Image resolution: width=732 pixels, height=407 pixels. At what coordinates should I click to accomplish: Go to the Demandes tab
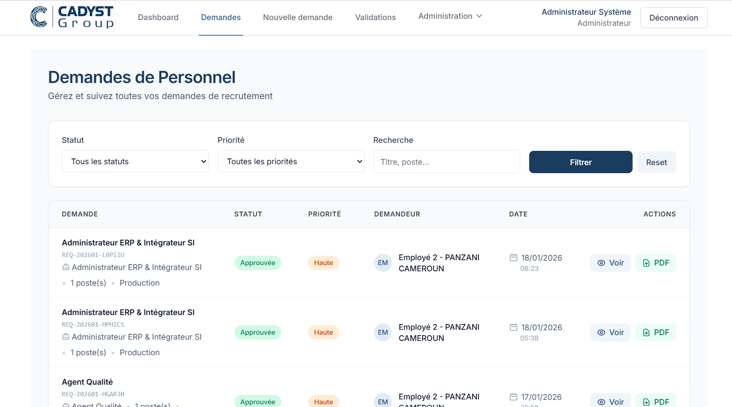point(221,17)
